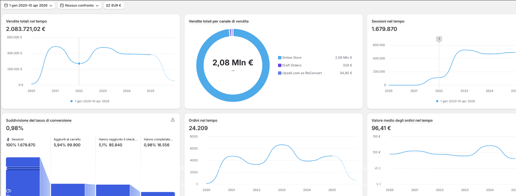Select the Upsell.com ex ReConvert legend label
This screenshot has width=516, height=196.
pyautogui.click(x=302, y=73)
